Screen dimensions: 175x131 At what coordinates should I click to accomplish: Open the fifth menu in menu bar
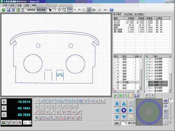(x=34, y=5)
